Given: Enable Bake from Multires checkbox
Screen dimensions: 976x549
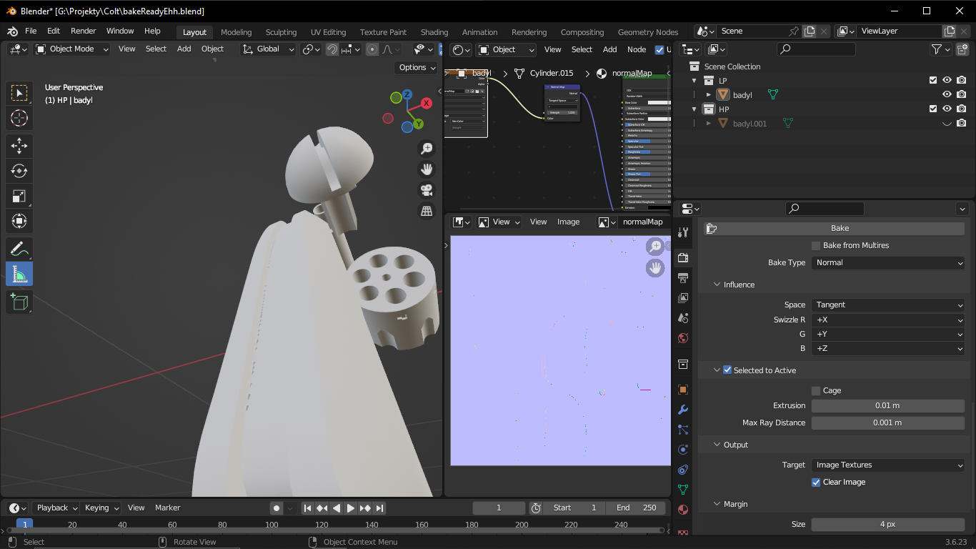Looking at the screenshot, I should [816, 245].
